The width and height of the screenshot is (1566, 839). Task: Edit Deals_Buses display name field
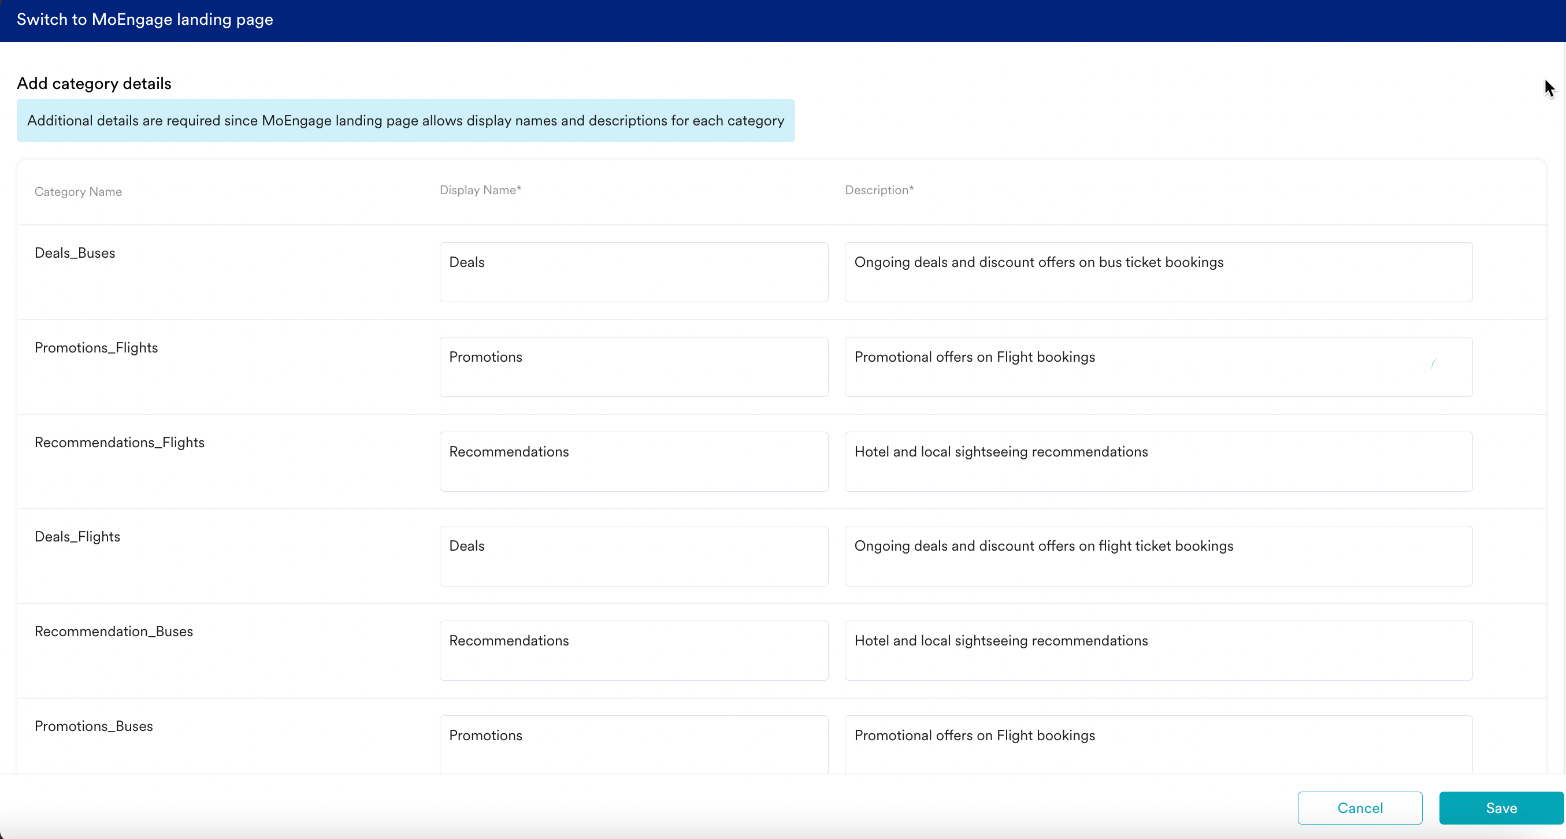pos(633,272)
